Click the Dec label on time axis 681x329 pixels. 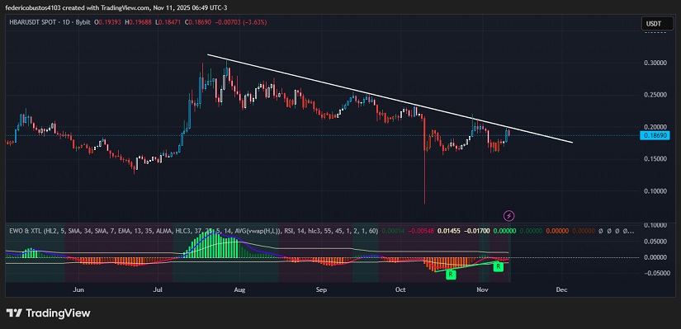561,290
